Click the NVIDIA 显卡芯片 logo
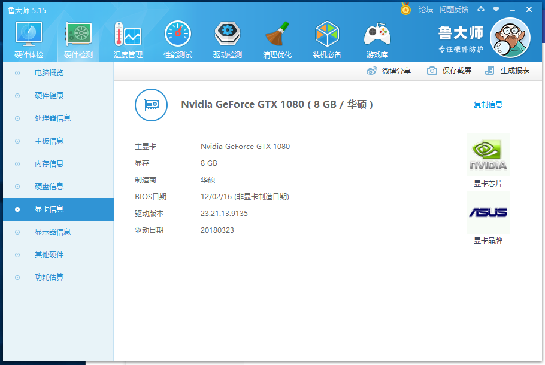545x365 pixels. [x=488, y=154]
